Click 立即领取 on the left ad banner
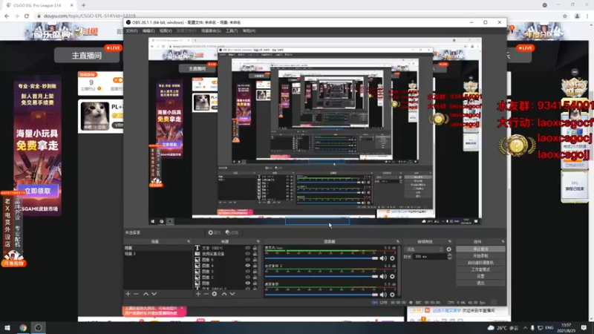Viewport: 594px width, 334px height. click(x=38, y=191)
